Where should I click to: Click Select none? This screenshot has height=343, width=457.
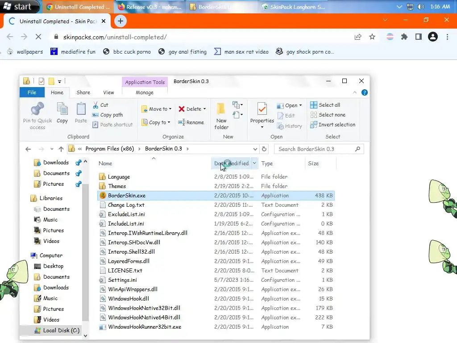pos(328,115)
